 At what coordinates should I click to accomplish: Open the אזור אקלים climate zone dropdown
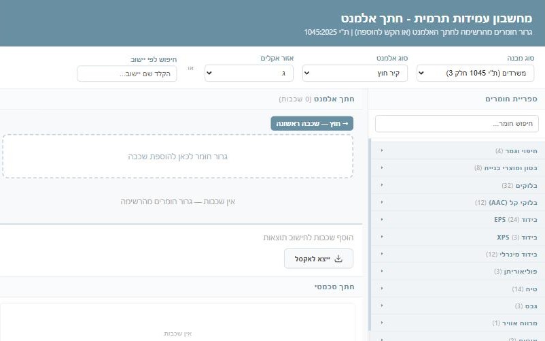click(x=249, y=73)
